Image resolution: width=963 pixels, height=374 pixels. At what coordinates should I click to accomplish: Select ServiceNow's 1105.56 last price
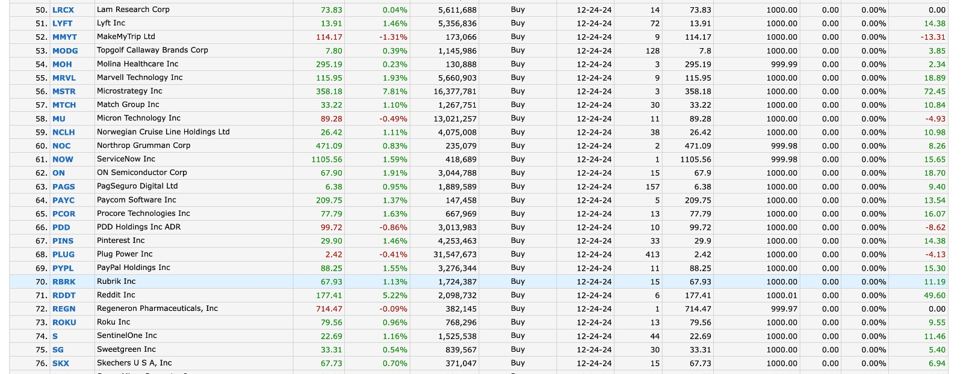pyautogui.click(x=327, y=159)
